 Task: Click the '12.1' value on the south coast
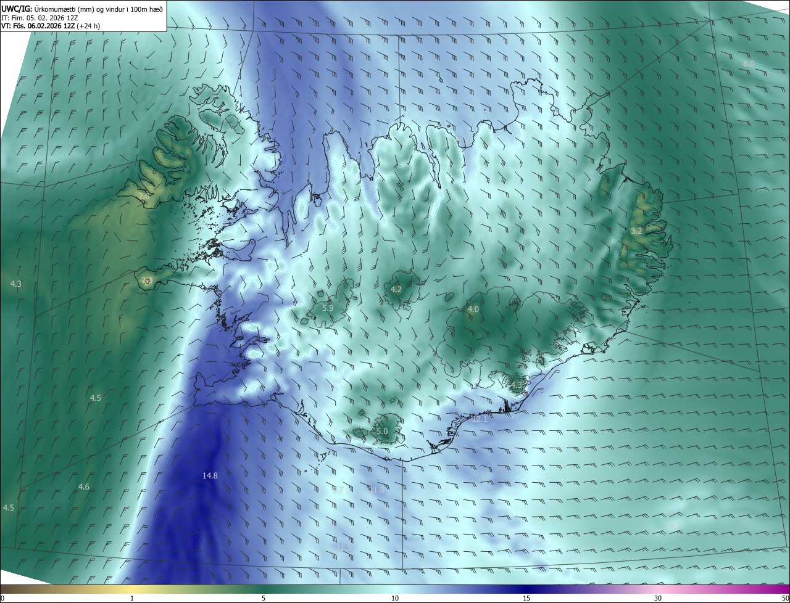[480, 419]
